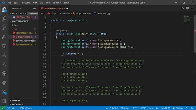The height and width of the screenshot is (110, 196).
Task: Click unsaved dot on ObjectPractice.java tab
Action: pos(67,9)
